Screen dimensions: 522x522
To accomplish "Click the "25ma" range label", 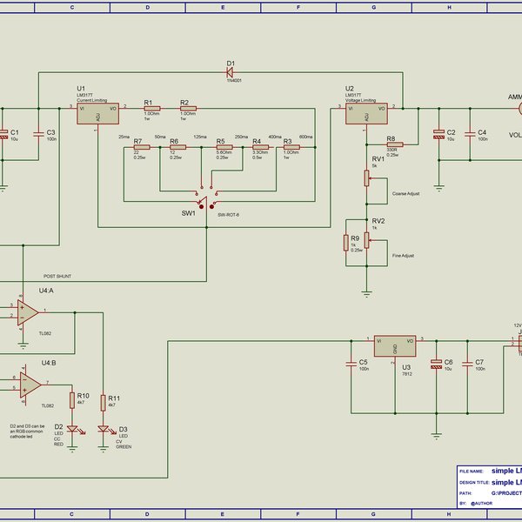I will point(124,137).
